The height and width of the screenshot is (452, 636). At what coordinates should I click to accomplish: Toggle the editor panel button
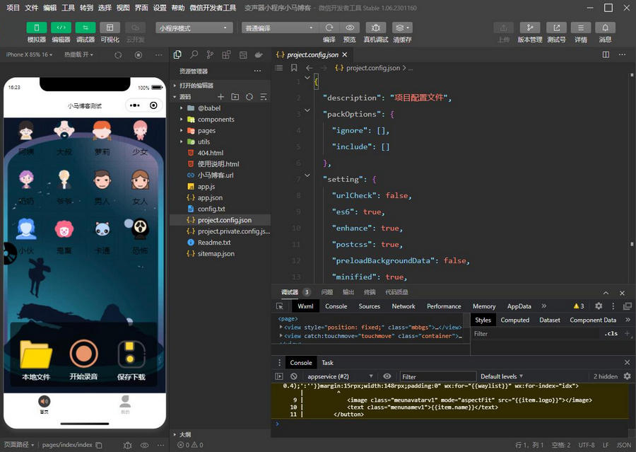[x=61, y=28]
